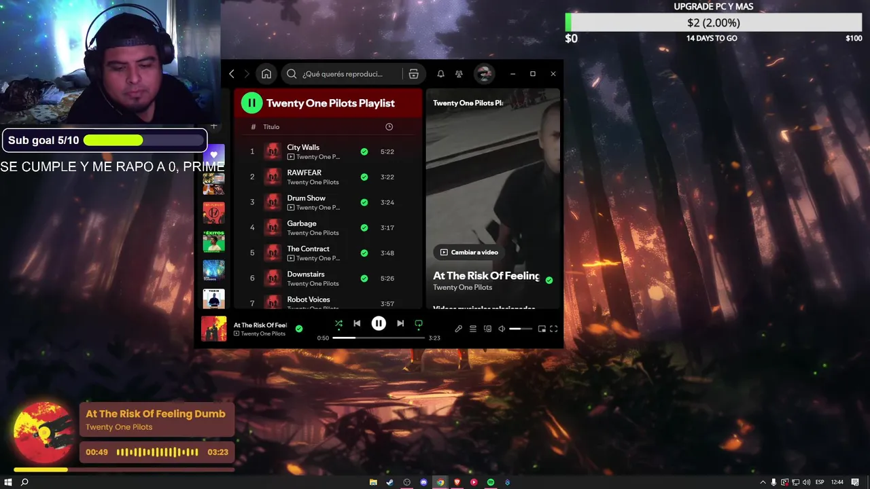This screenshot has height=489, width=870.
Task: Click the City Walls album thumbnail
Action: [273, 151]
